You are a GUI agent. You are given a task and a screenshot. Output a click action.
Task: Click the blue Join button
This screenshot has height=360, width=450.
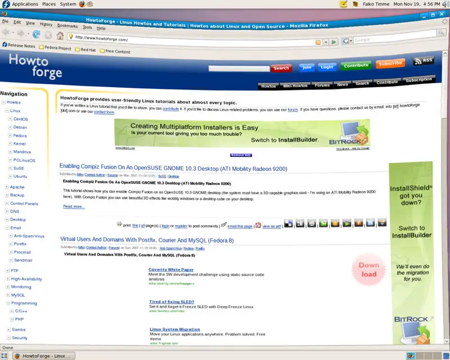coord(307,67)
